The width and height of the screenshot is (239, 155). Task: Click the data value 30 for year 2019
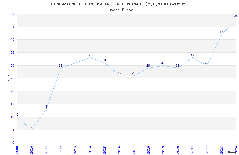tap(163, 63)
